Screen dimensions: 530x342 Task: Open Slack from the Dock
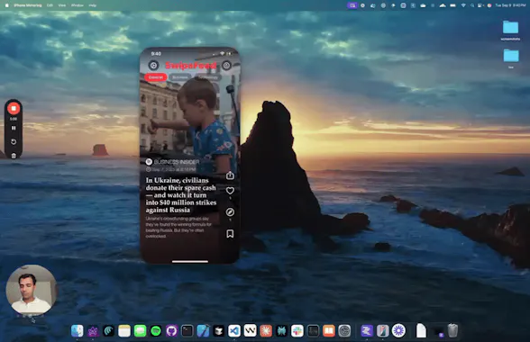297,331
